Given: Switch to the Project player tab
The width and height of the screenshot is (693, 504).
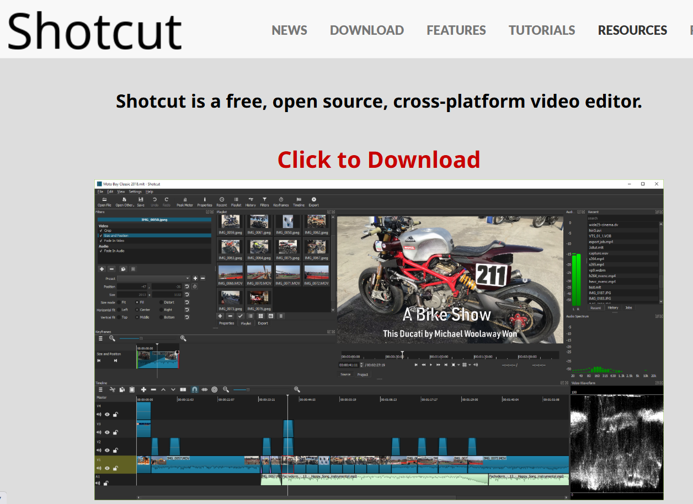Looking at the screenshot, I should point(363,374).
